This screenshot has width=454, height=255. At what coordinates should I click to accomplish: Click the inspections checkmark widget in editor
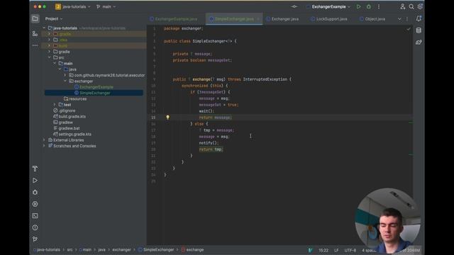tap(409, 29)
